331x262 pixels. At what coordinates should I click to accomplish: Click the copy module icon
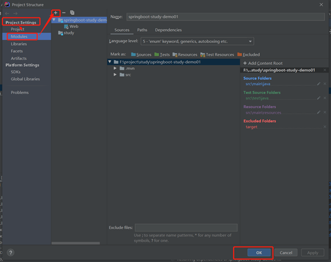72,13
